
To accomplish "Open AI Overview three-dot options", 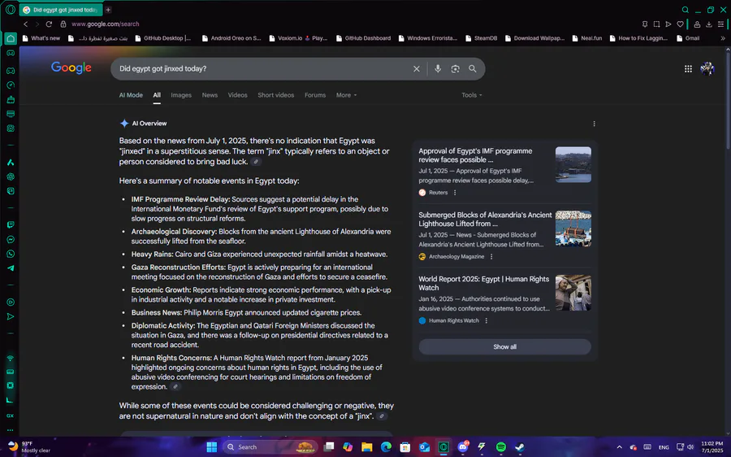I will [594, 124].
